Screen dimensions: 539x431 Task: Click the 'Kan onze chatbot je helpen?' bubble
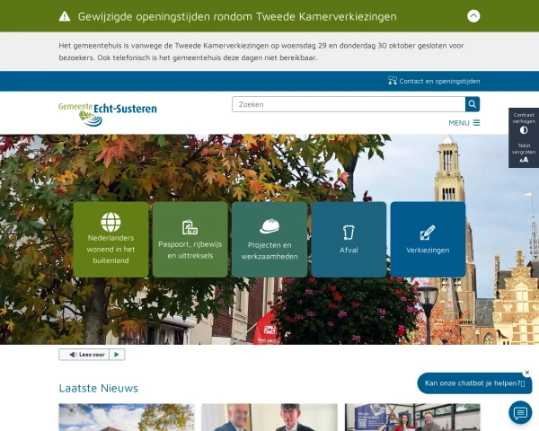474,383
